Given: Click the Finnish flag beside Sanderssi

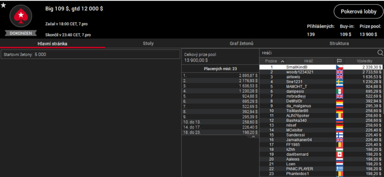Looking at the screenshot, I should [339, 135].
